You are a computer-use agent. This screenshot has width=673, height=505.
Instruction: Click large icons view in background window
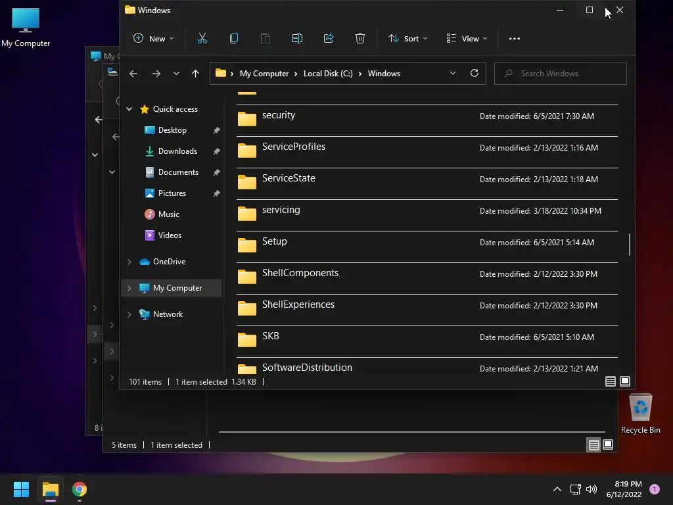608,445
